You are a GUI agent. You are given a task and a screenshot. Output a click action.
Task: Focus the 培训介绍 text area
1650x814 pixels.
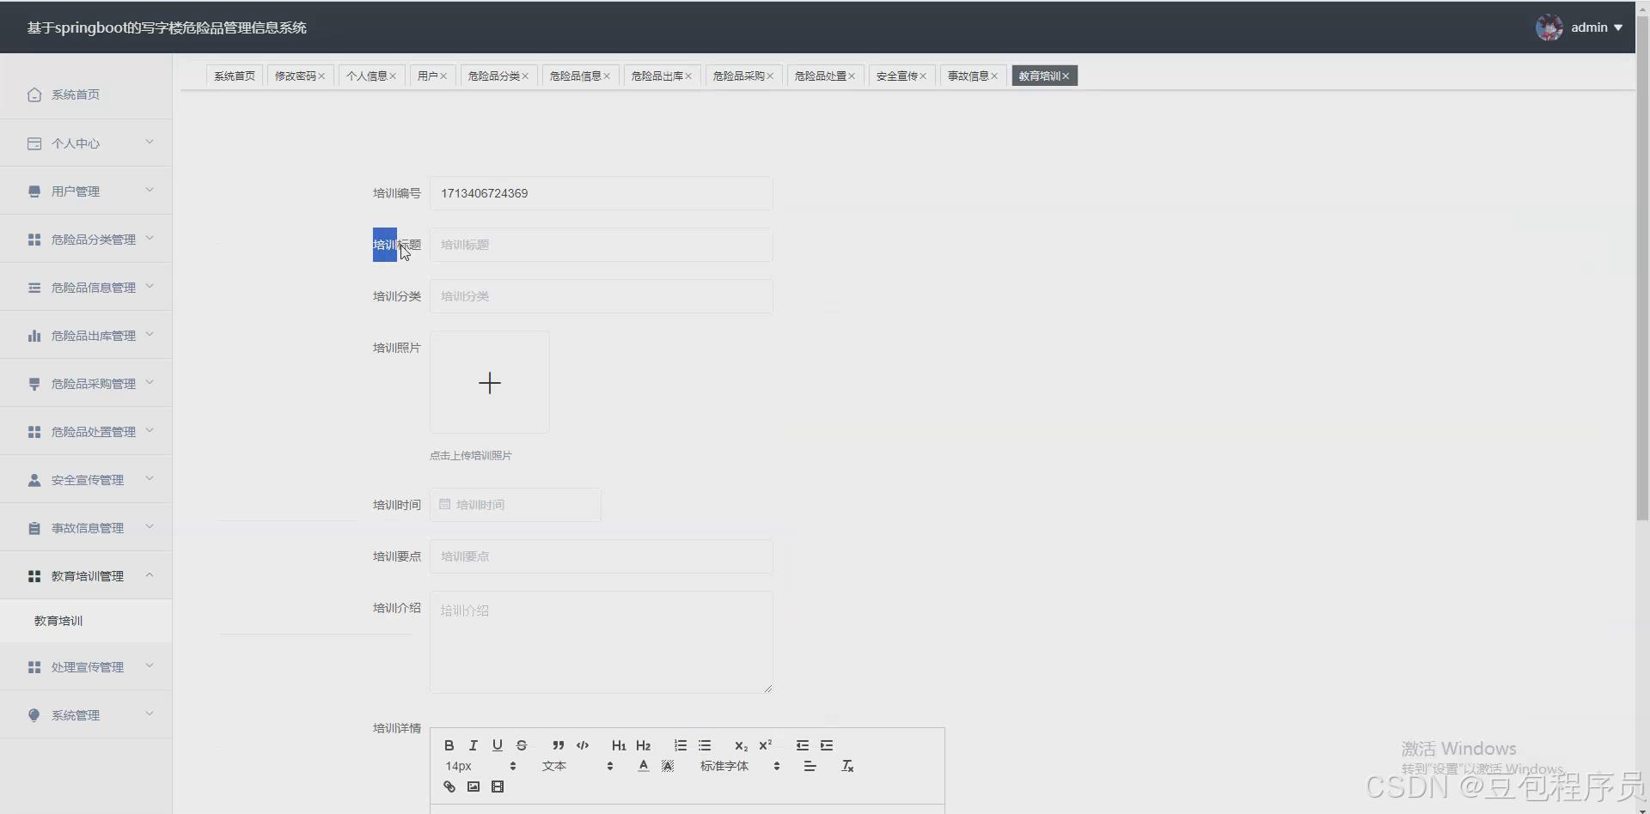point(601,642)
